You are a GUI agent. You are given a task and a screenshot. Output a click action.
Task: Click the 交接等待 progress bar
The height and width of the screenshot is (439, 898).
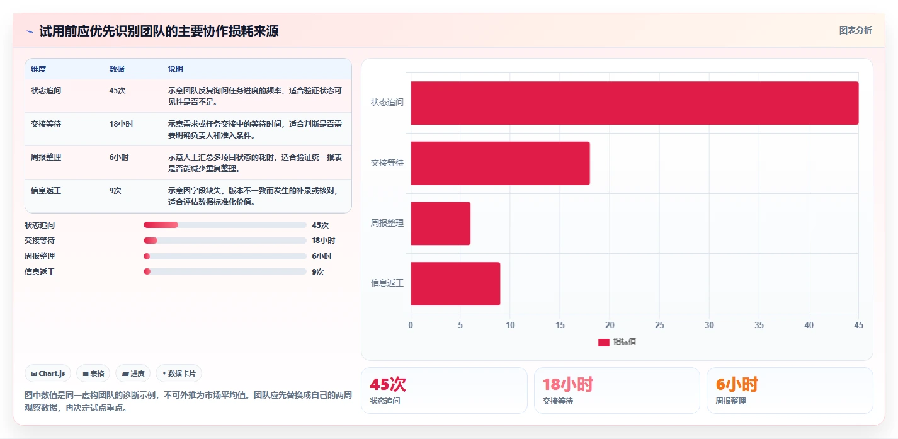pyautogui.click(x=225, y=241)
